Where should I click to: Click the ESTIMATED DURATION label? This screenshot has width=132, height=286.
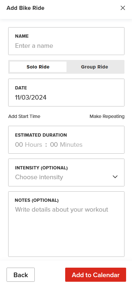click(x=41, y=135)
